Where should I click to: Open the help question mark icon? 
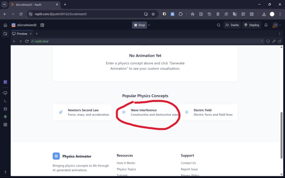5,172
